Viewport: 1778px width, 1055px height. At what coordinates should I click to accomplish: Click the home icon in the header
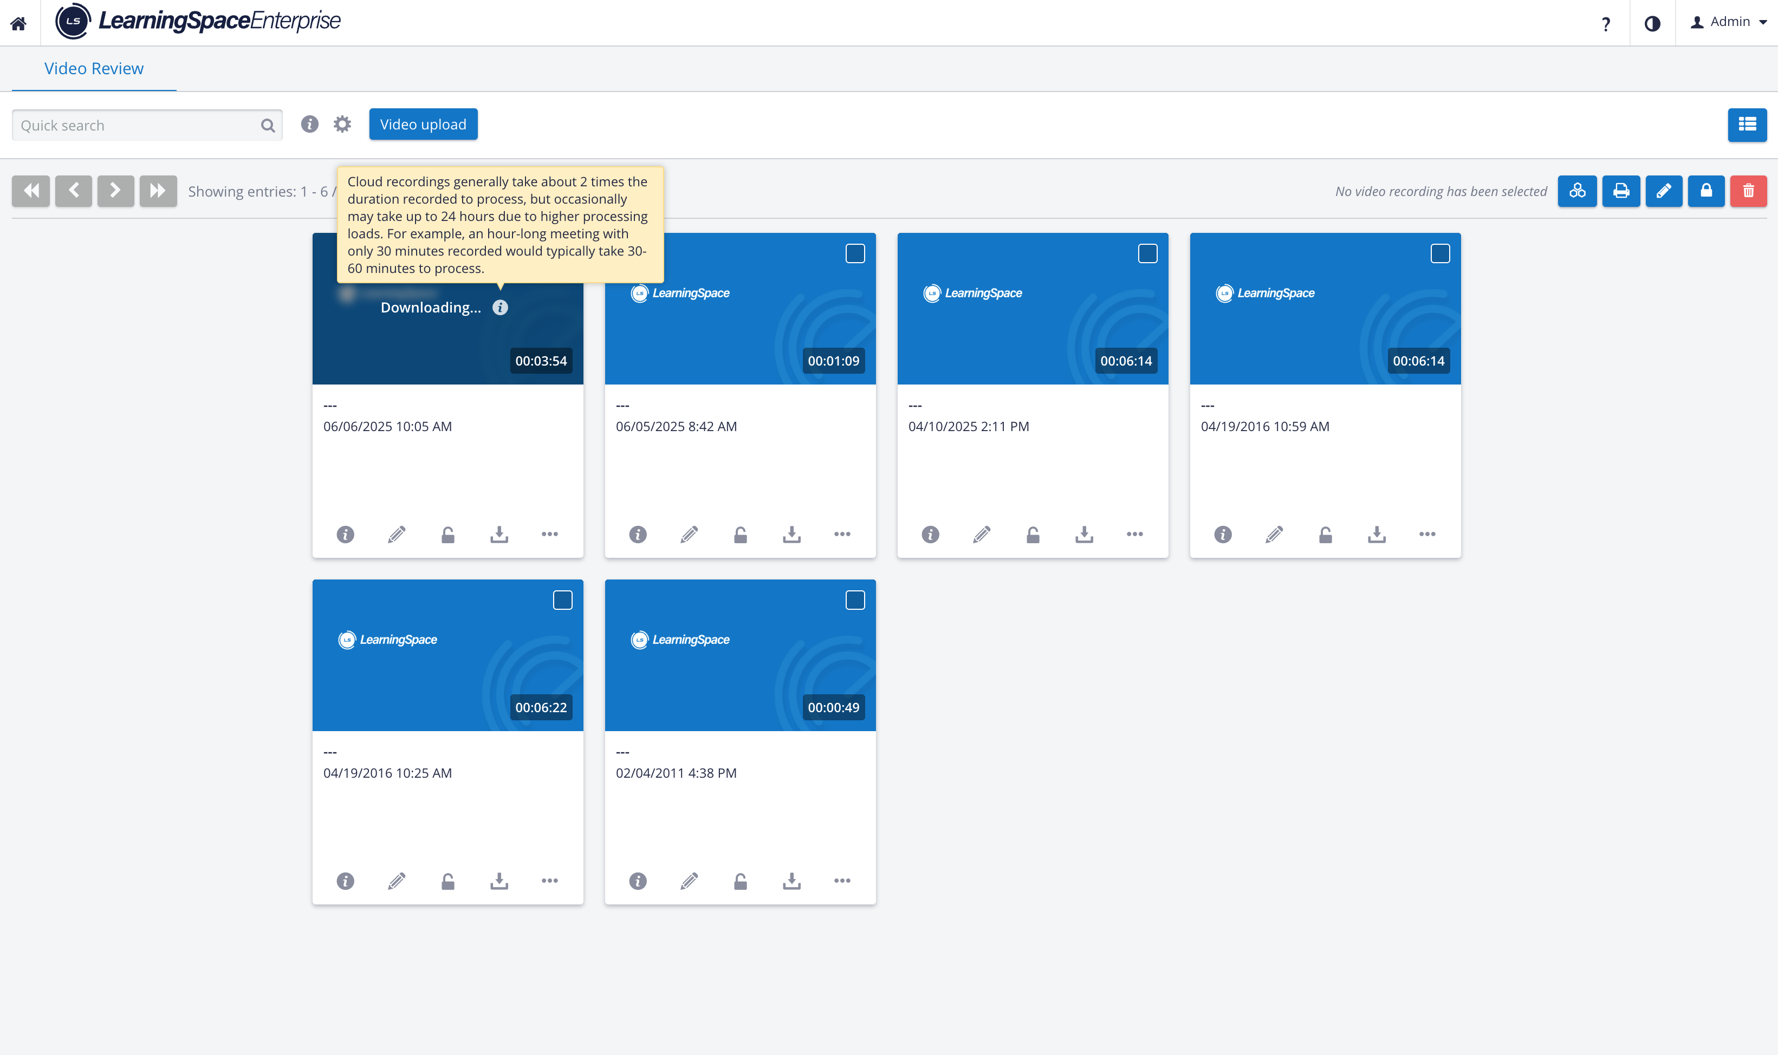tap(18, 23)
